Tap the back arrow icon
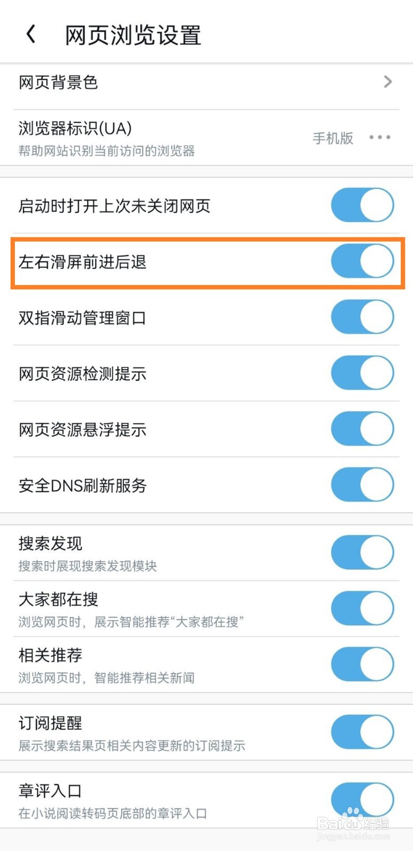 pyautogui.click(x=31, y=35)
